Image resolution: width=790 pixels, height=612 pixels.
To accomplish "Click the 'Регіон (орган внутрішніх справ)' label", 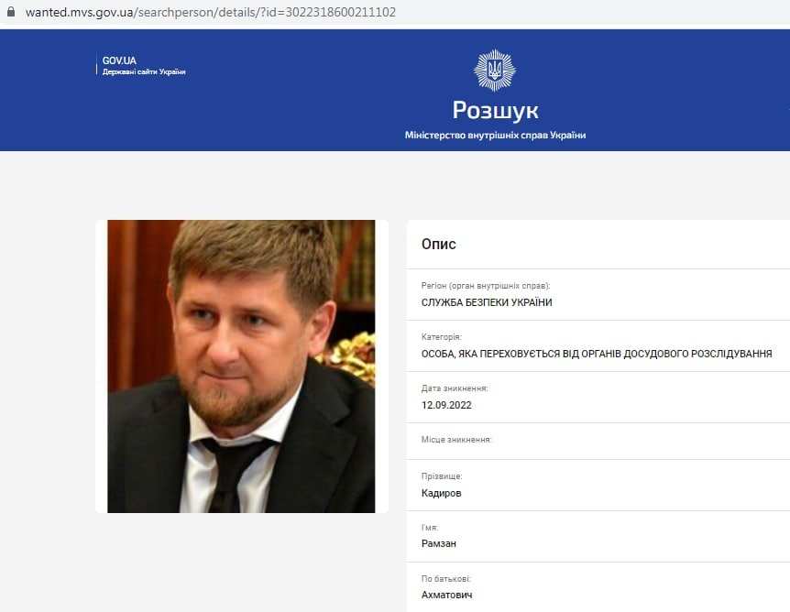I will [x=486, y=286].
